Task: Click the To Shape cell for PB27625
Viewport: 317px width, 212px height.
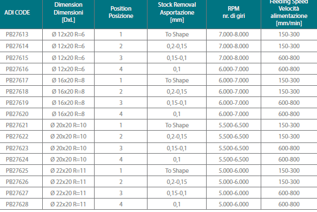Action: coord(177,170)
